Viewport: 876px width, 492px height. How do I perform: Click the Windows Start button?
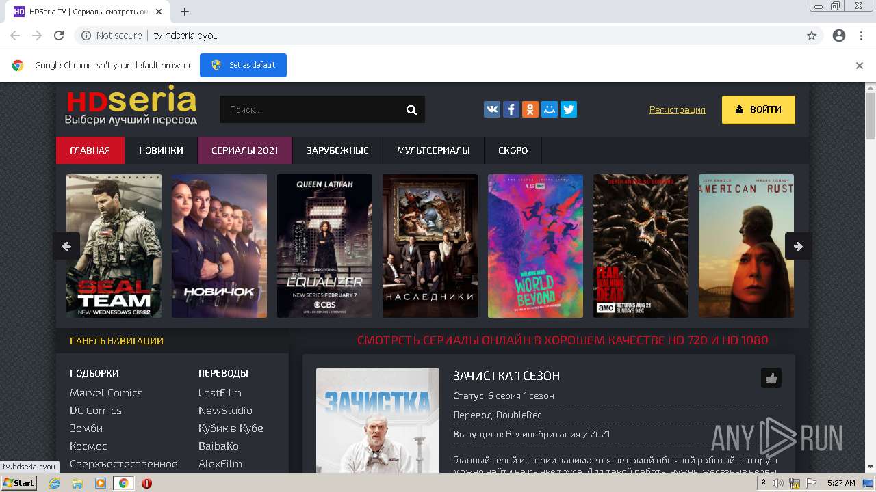tap(18, 483)
